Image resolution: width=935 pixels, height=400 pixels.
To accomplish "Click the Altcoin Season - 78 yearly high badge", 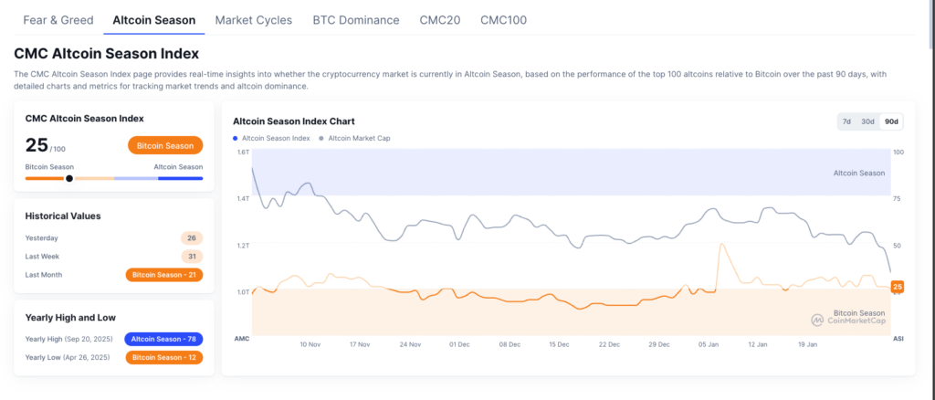I will (x=163, y=339).
